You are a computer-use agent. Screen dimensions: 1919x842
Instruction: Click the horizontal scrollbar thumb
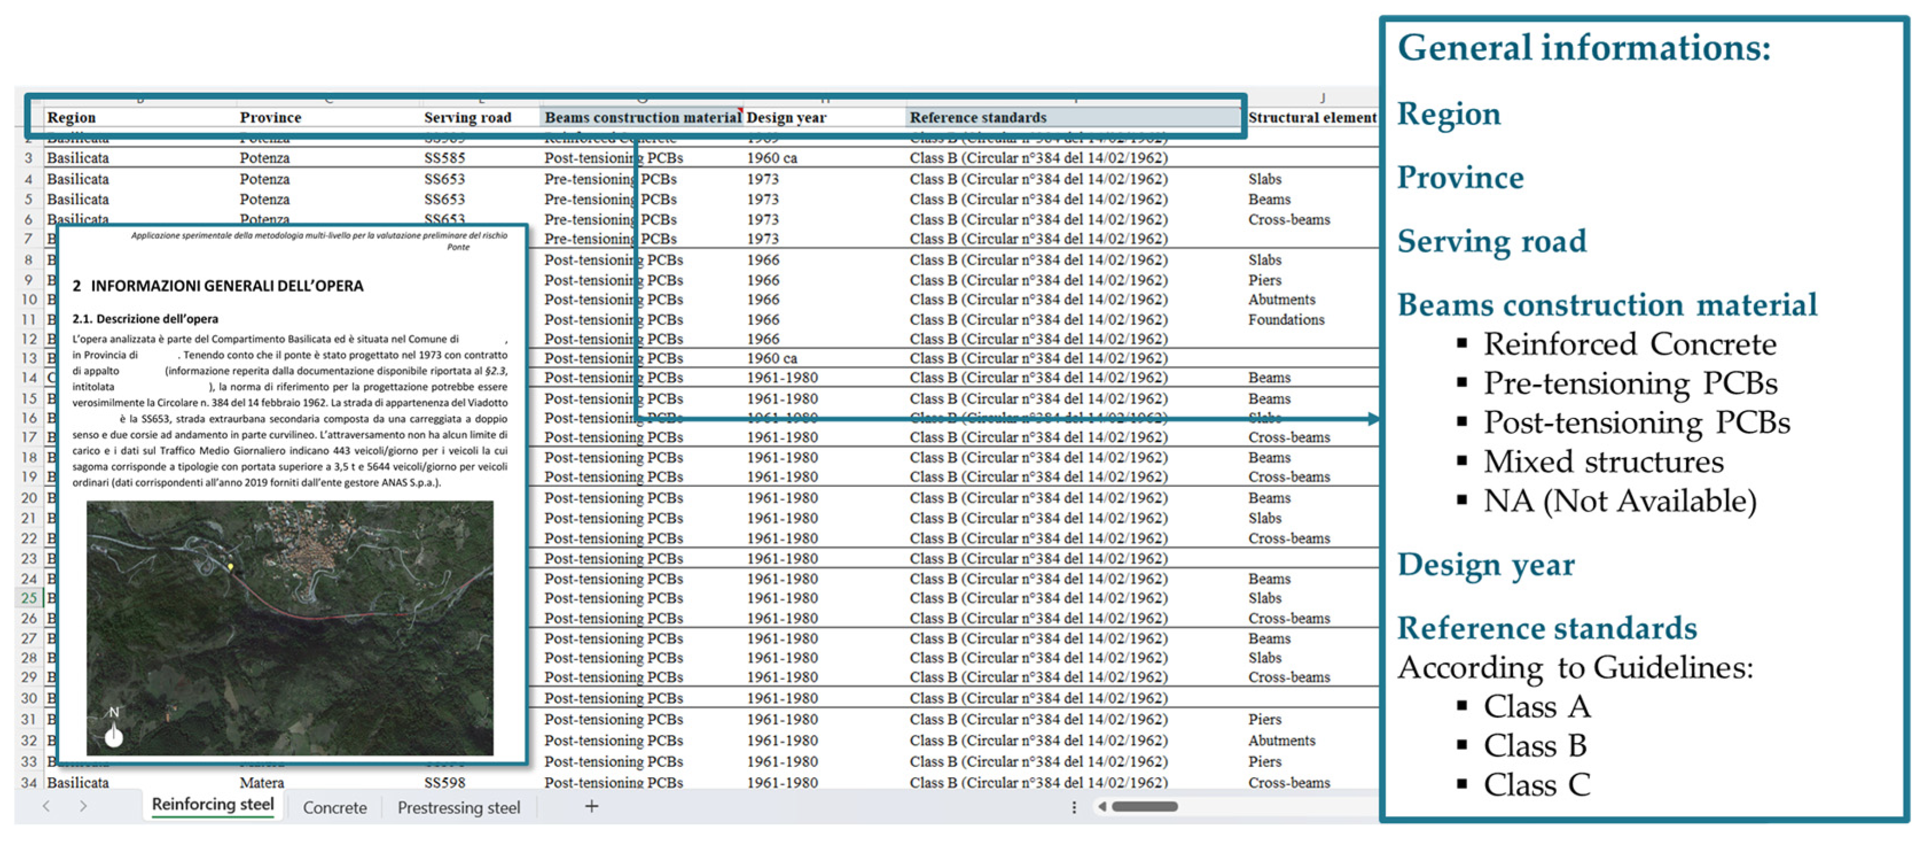(1145, 806)
